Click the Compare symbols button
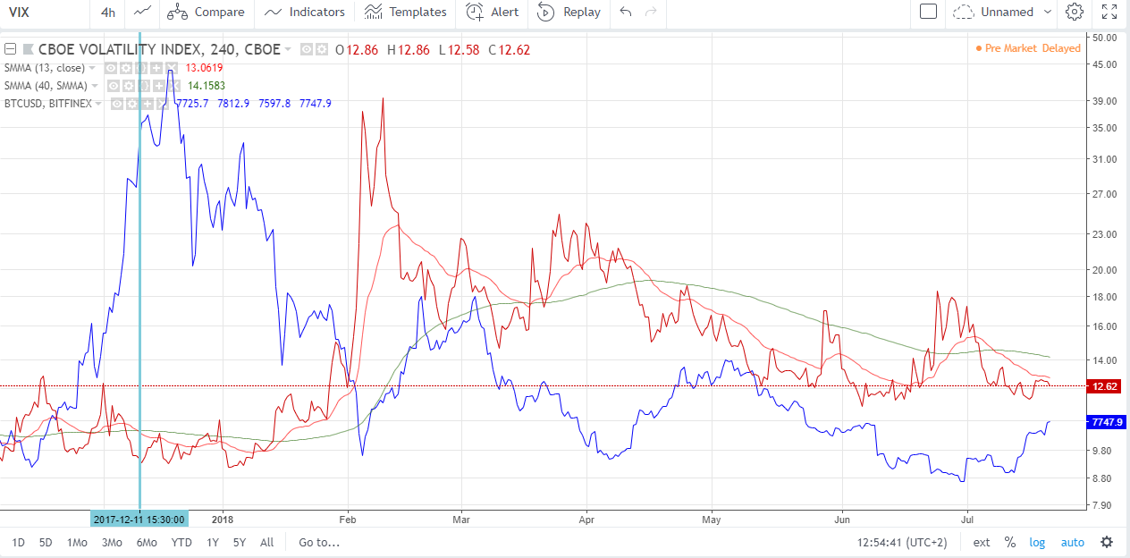The width and height of the screenshot is (1130, 558). (x=207, y=12)
